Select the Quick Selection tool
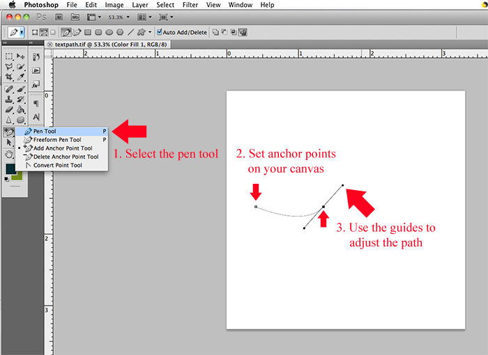This screenshot has height=355, width=488. [x=20, y=67]
